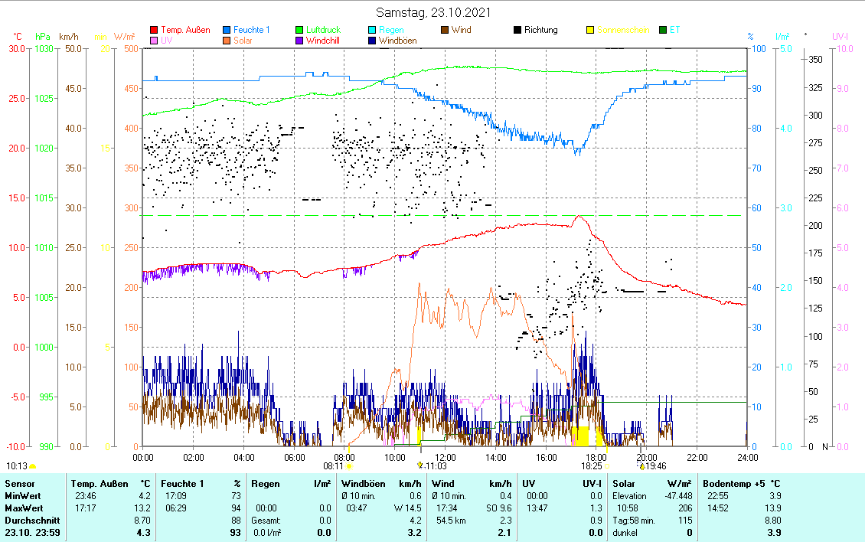The width and height of the screenshot is (865, 542).
Task: Click the sunset icon beside 18:25
Action: (x=606, y=465)
